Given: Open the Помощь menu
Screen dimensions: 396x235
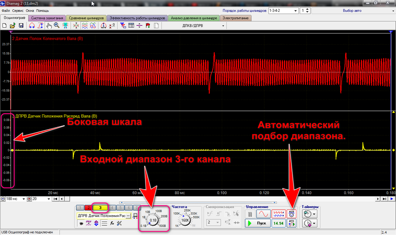Looking at the screenshot, I should [x=43, y=10].
